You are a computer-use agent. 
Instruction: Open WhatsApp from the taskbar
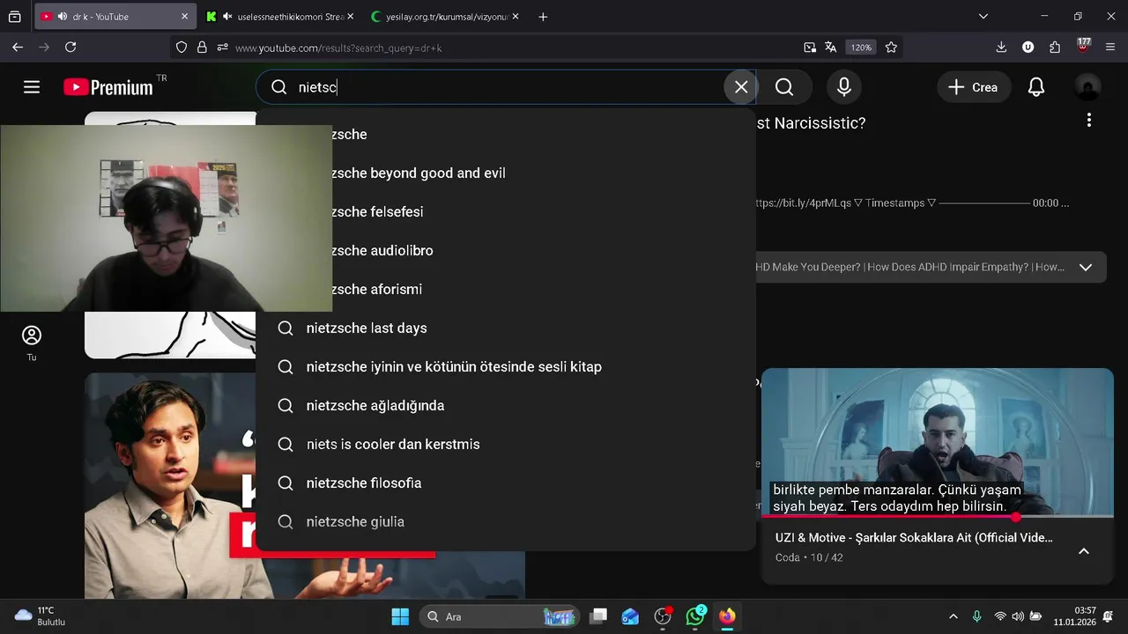(695, 616)
